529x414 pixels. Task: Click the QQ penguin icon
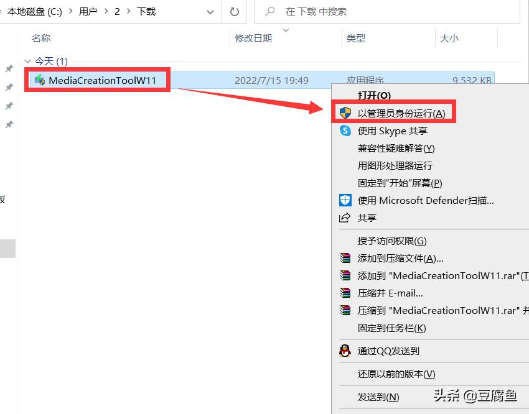(345, 351)
